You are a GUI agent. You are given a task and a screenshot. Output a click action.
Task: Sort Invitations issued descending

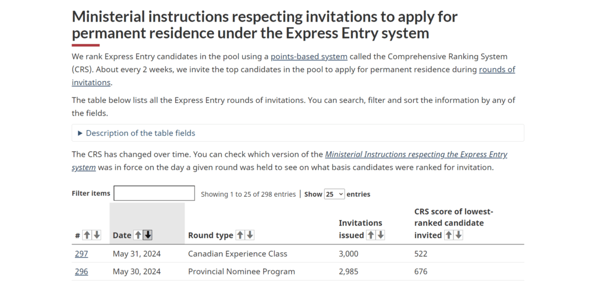tap(381, 235)
